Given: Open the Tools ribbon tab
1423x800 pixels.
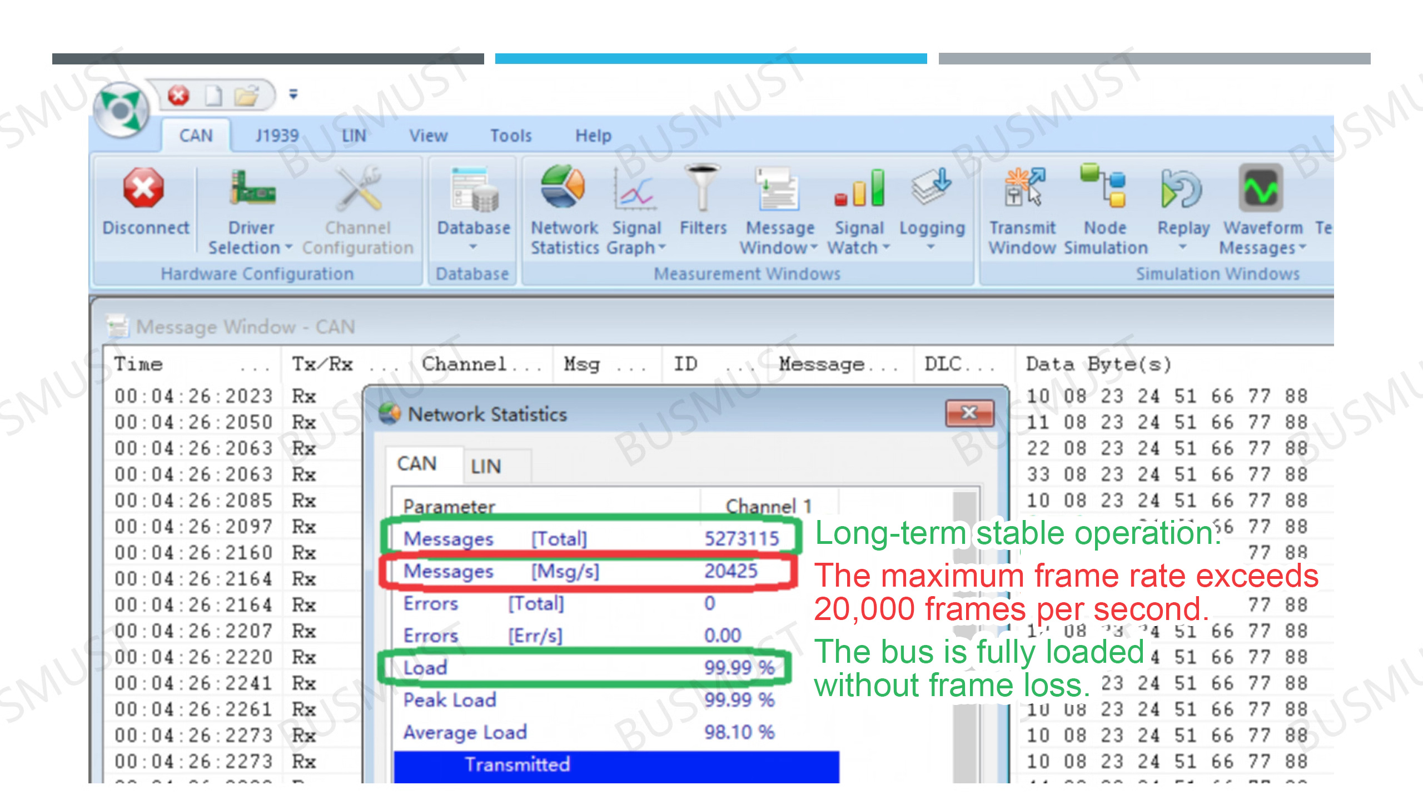Looking at the screenshot, I should tap(510, 136).
